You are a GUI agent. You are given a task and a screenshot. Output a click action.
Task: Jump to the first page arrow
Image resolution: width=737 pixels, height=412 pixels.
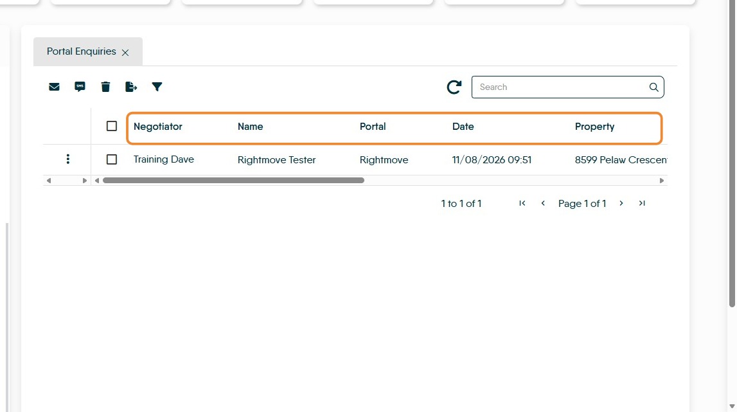point(522,203)
